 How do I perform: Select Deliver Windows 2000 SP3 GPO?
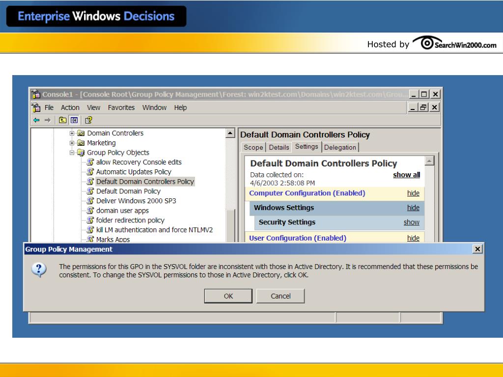136,201
